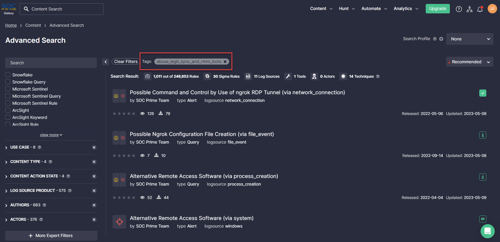Open the organization hierarchy icon
Image resolution: width=500 pixels, height=242 pixels.
pos(470,9)
